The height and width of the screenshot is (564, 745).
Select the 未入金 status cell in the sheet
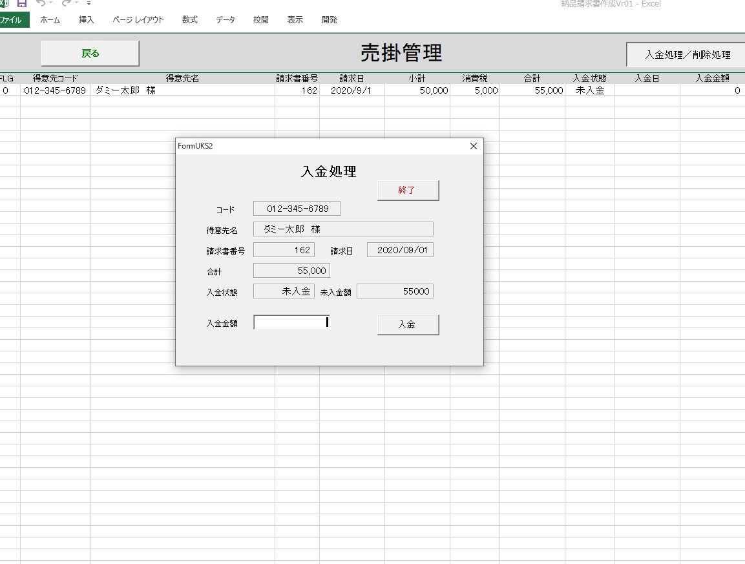point(590,90)
